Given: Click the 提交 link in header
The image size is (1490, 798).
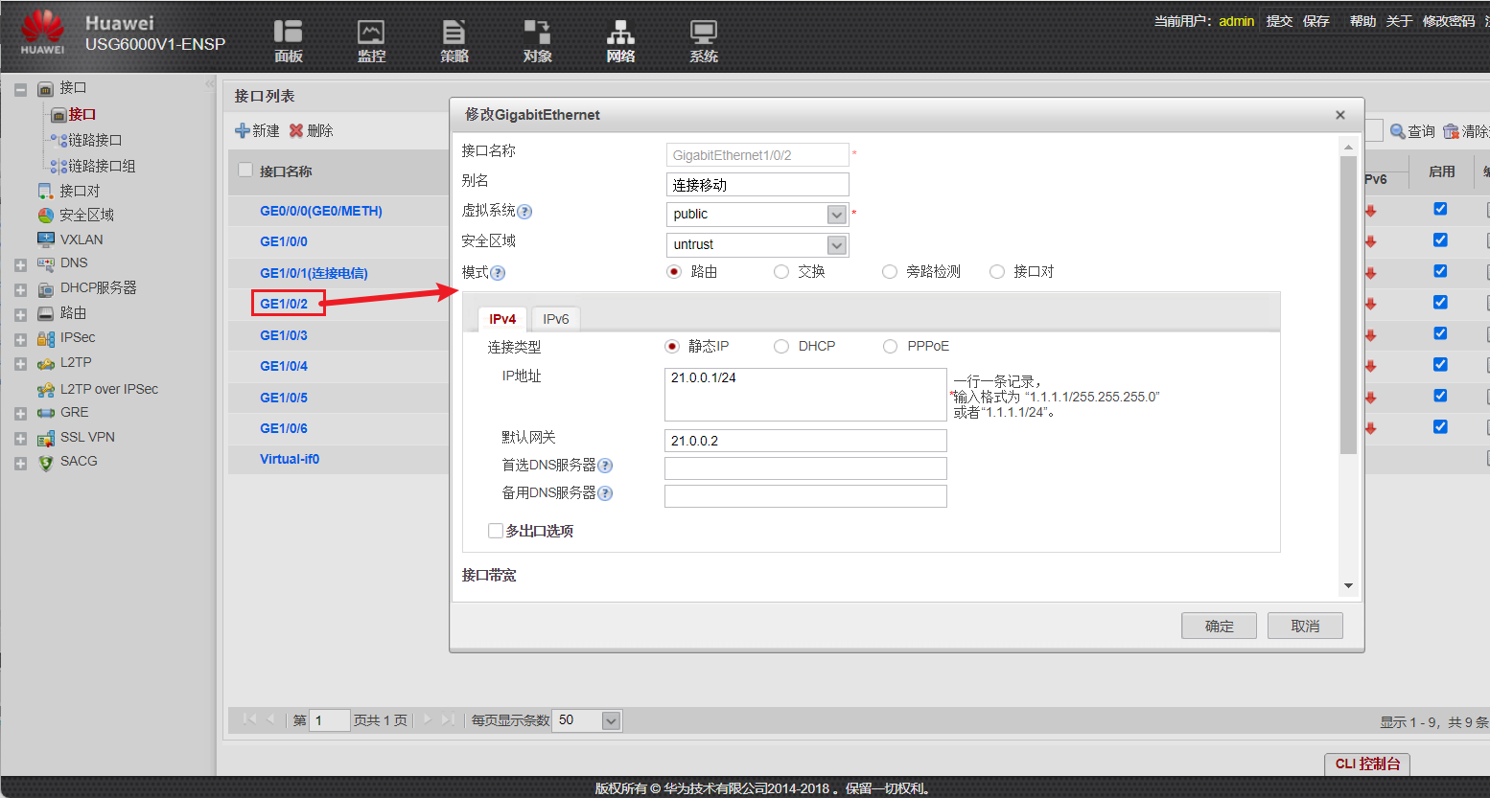Looking at the screenshot, I should pyautogui.click(x=1279, y=21).
